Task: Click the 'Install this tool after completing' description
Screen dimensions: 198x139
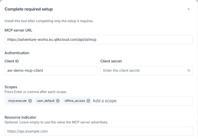Action: coord(49,21)
